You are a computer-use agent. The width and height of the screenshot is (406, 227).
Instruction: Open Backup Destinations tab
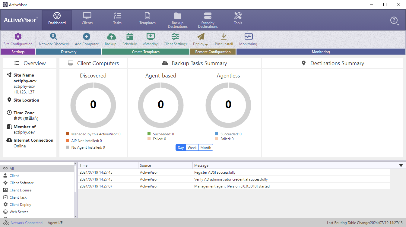(178, 20)
